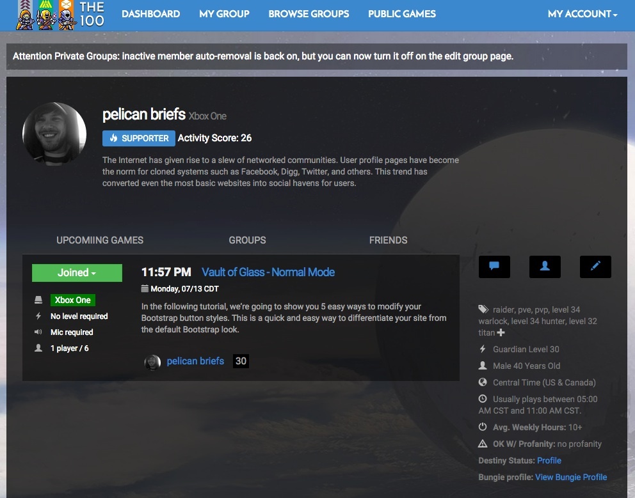635x498 pixels.
Task: Go to My Group page
Action: (x=224, y=13)
